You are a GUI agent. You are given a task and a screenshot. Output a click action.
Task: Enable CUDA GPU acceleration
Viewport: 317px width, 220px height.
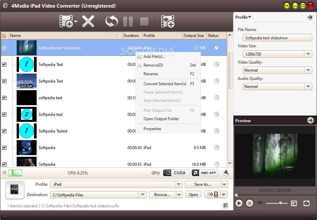(176, 173)
